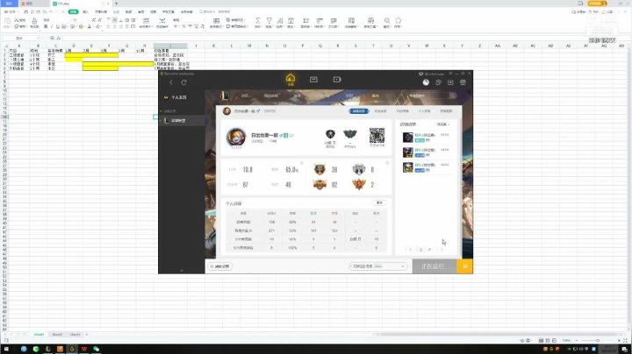Pick the red font color button in WPS
This screenshot has height=354, width=632.
(x=90, y=27)
